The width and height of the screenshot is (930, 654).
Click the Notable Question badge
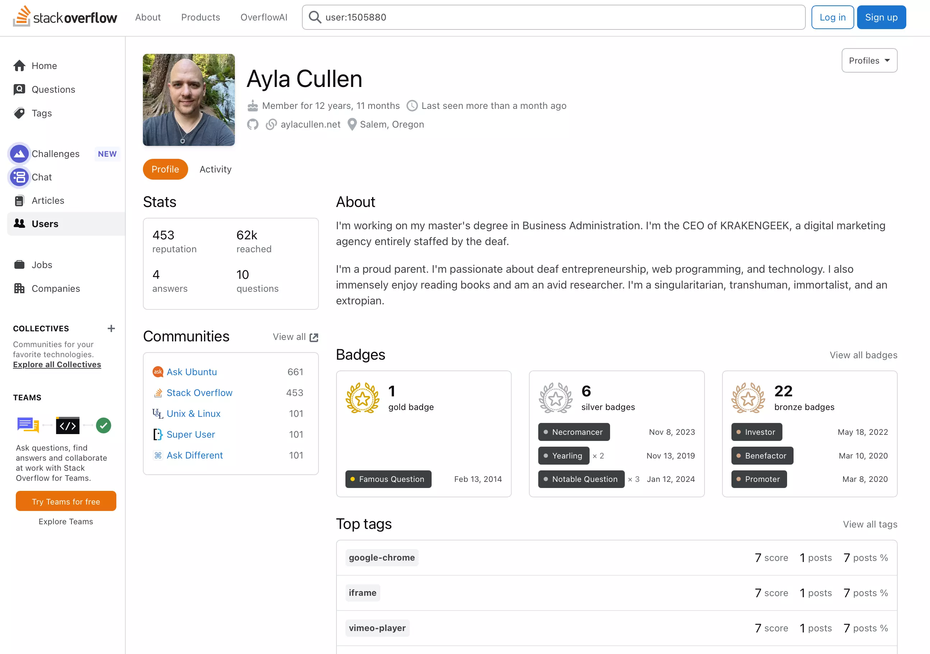[582, 479]
